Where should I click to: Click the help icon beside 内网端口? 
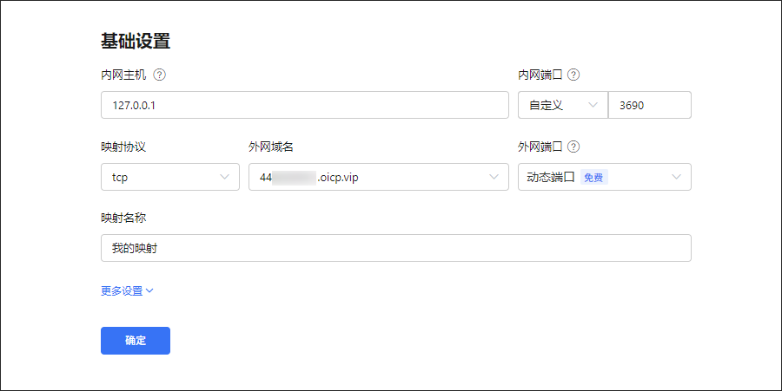click(573, 75)
